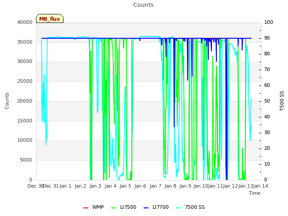Click the 60 right axis tick label
Viewport: 288px width, 216px height.
(x=267, y=85)
